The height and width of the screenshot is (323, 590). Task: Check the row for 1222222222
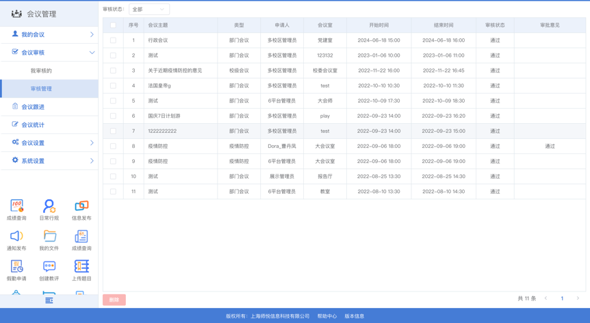click(113, 131)
